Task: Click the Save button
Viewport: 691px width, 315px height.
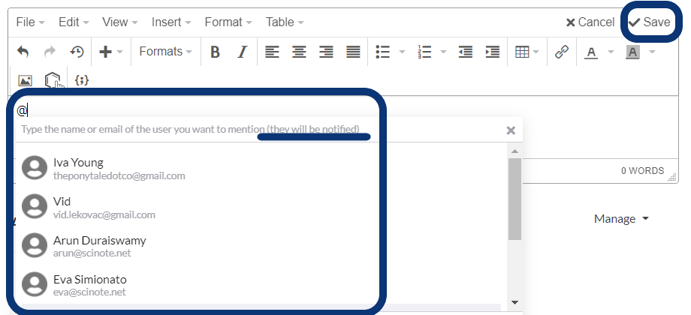Action: coord(650,22)
